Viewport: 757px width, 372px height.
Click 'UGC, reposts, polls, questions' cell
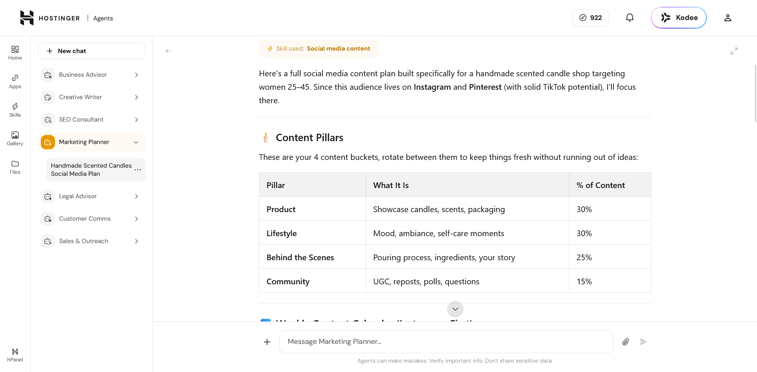(x=467, y=281)
